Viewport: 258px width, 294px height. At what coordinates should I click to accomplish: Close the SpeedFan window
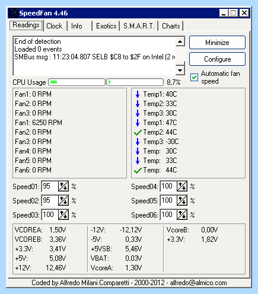pos(244,13)
